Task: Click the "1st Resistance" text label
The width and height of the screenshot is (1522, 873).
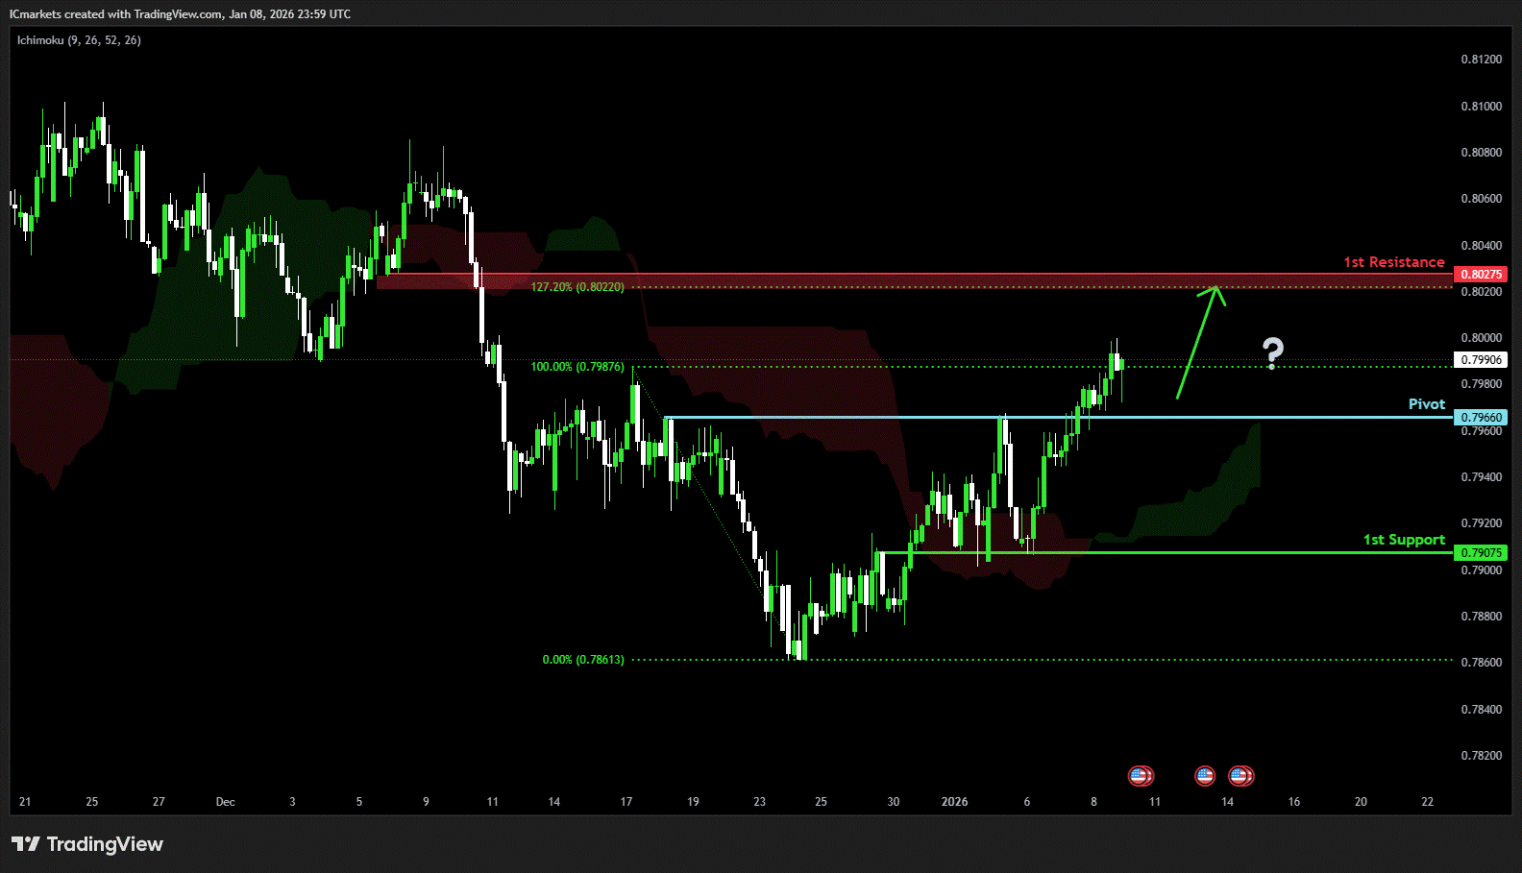Action: [x=1393, y=262]
